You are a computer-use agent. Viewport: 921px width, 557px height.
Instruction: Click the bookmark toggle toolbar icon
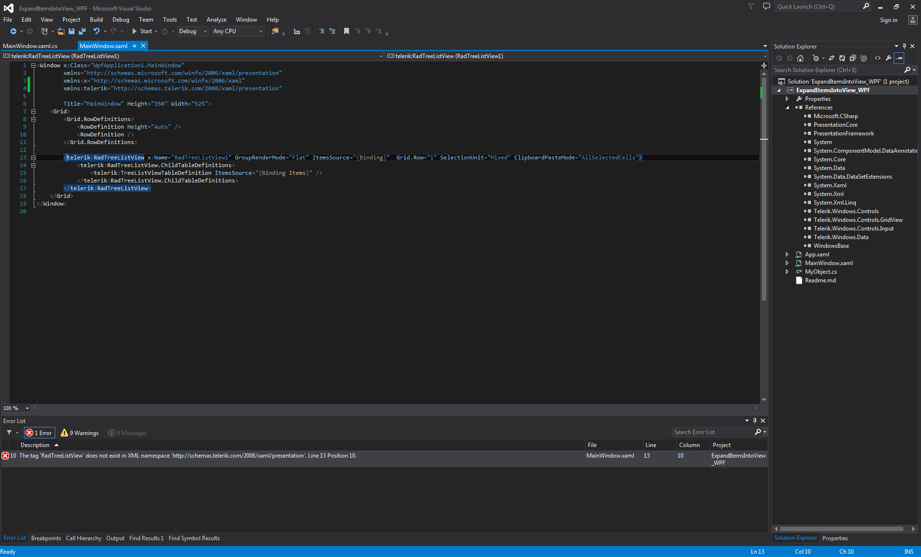coord(346,31)
